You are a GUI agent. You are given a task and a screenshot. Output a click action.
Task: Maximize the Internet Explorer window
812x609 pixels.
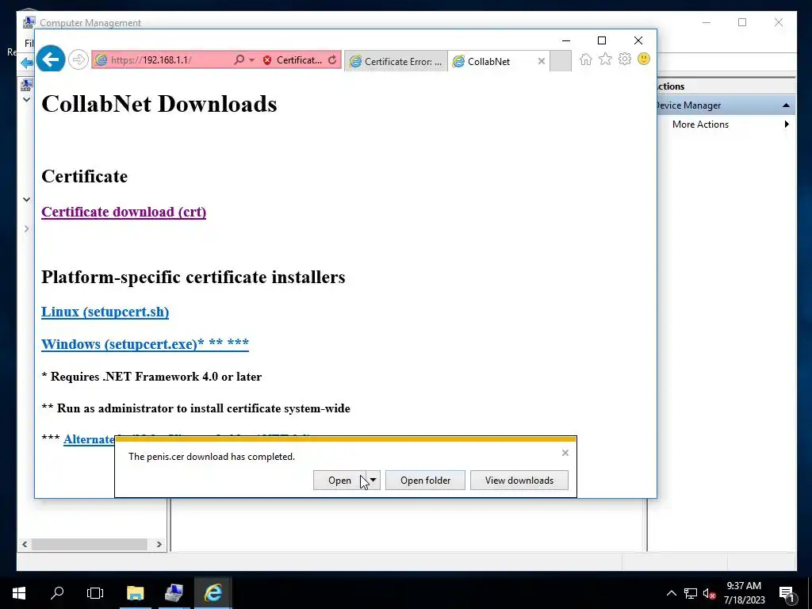602,40
